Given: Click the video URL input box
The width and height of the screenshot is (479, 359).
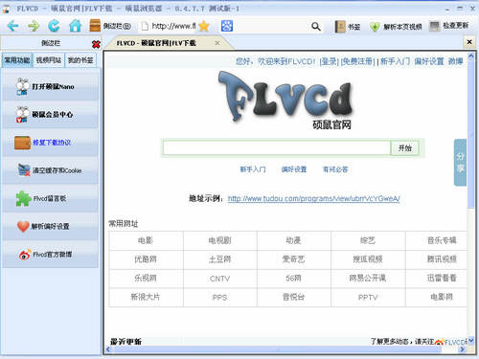Looking at the screenshot, I should pos(277,148).
